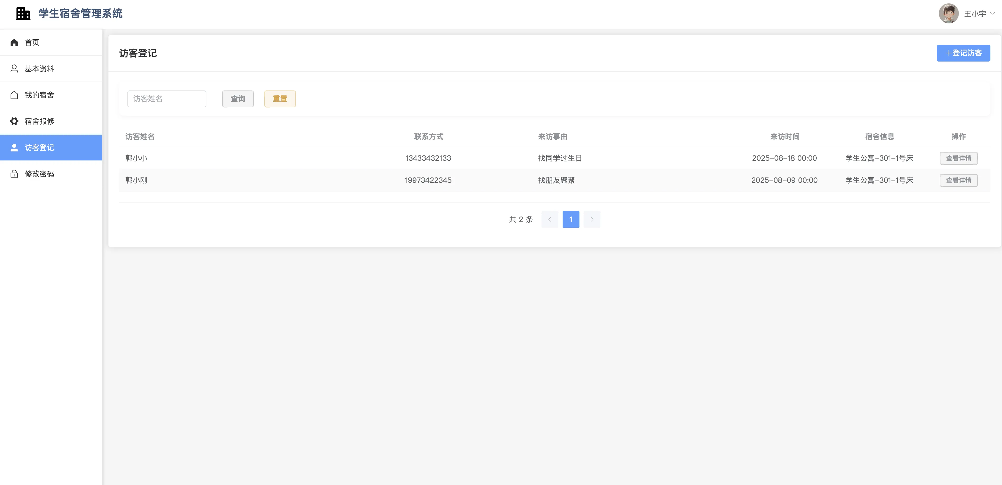The height and width of the screenshot is (485, 1002).
Task: Click the 登记访客 button
Action: 963,53
